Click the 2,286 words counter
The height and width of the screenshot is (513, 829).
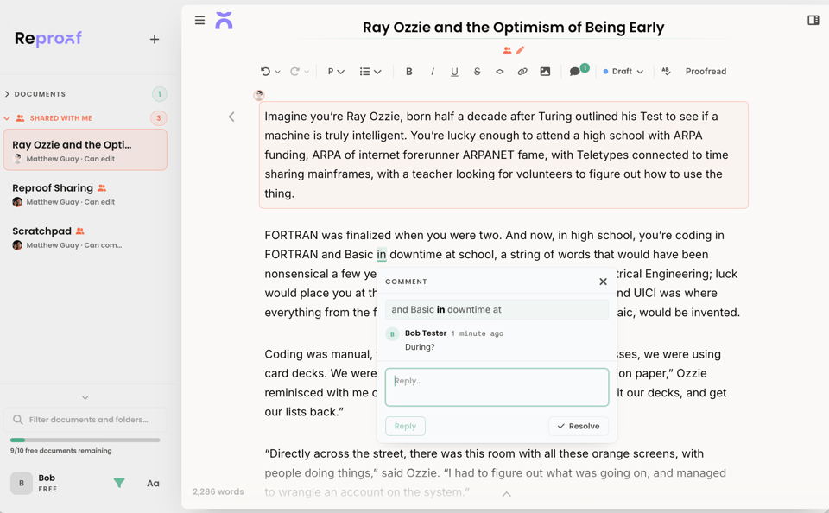pos(218,492)
